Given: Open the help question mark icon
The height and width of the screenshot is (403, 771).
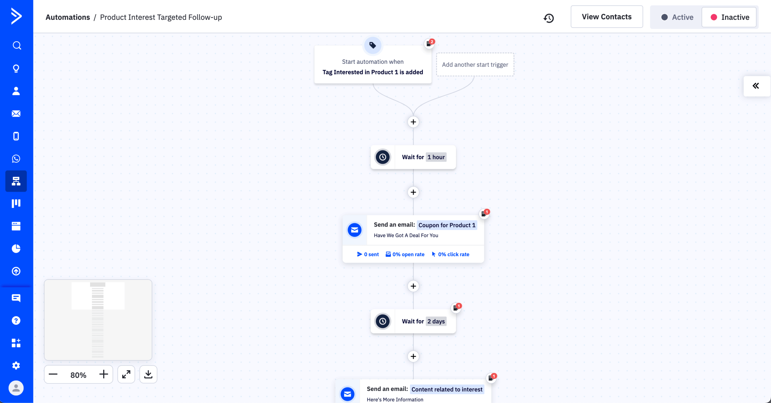Looking at the screenshot, I should click(x=16, y=321).
